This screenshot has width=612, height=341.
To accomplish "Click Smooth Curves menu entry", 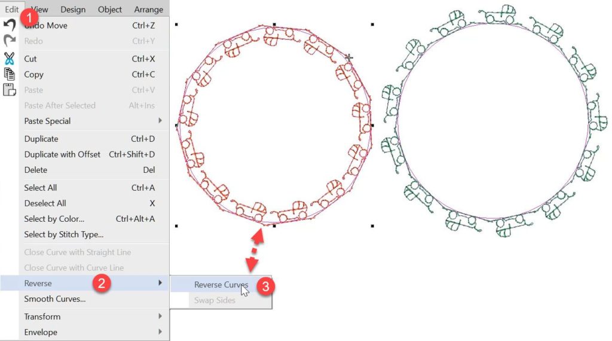I will (54, 299).
